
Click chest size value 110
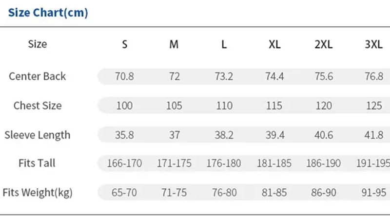click(224, 106)
